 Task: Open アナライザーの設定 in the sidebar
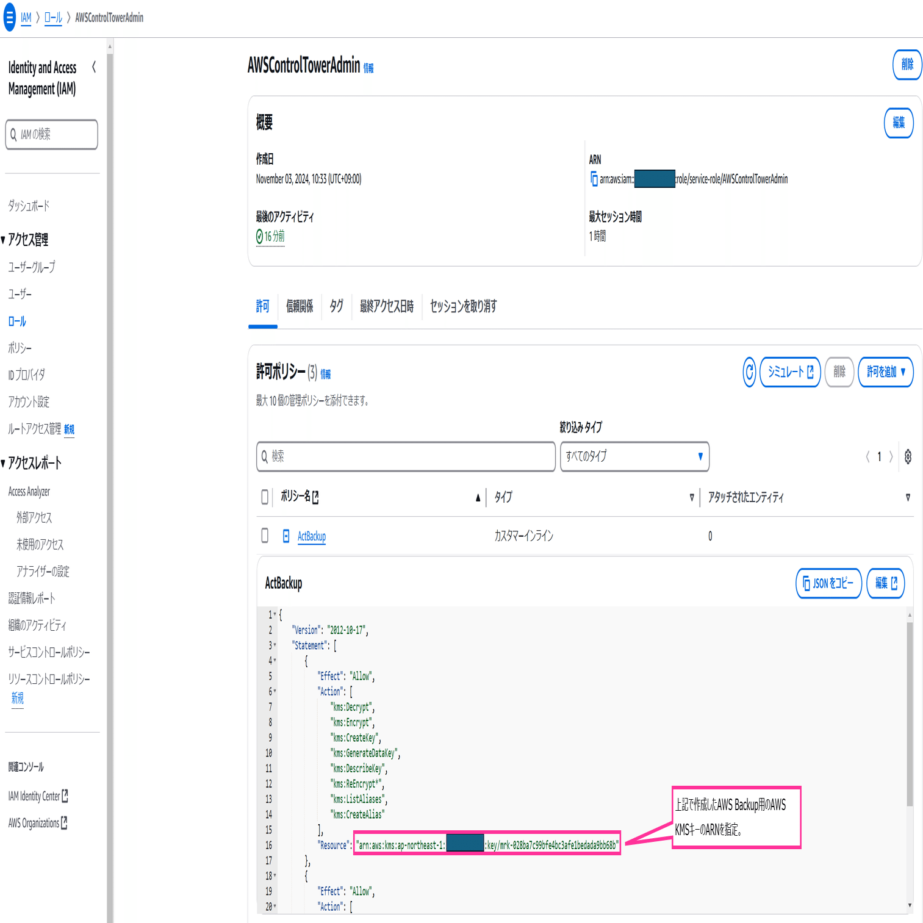point(43,571)
